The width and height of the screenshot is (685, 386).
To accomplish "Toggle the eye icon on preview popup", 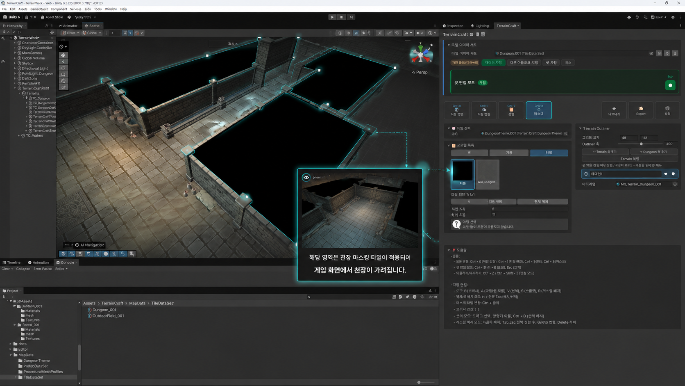I will (306, 177).
